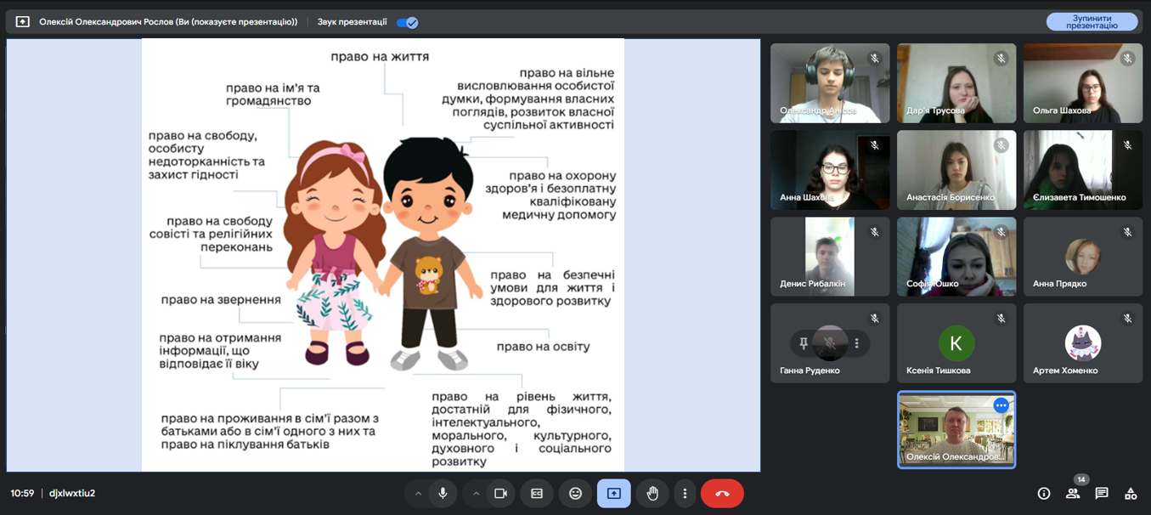Raise your hand
The image size is (1151, 515).
click(x=652, y=494)
